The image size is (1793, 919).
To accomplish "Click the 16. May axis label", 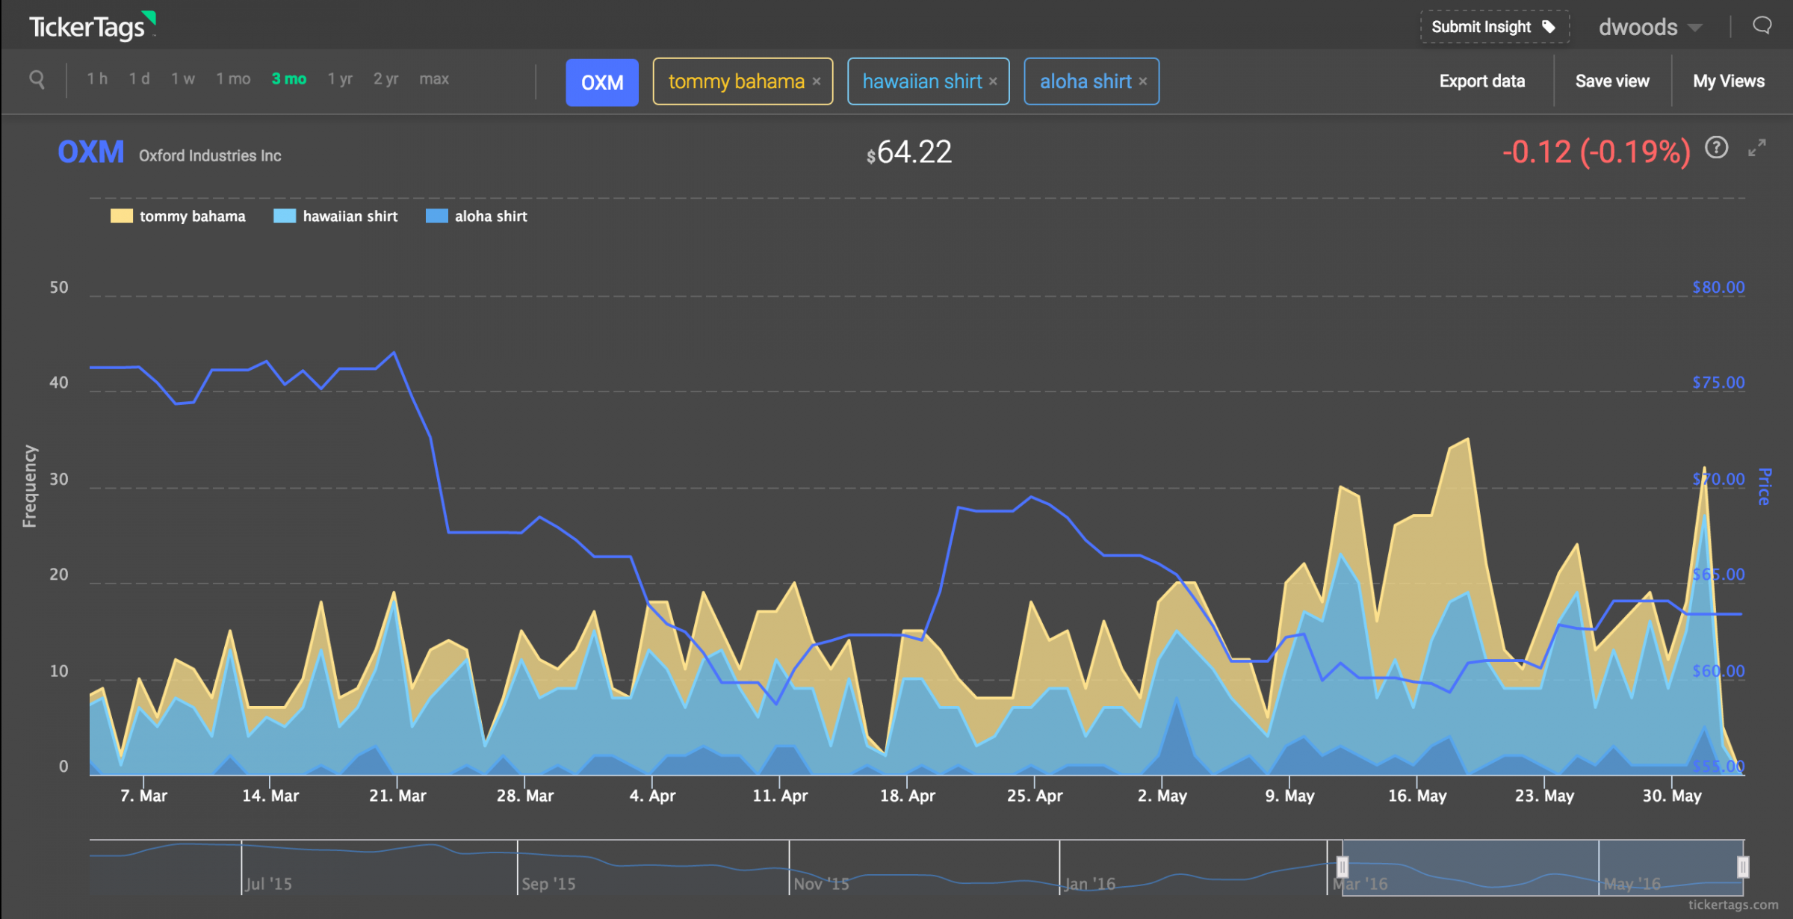I will click(1417, 796).
